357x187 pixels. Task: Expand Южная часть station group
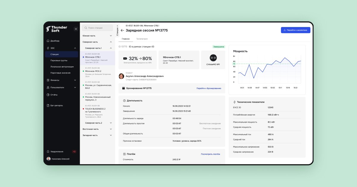pos(111,36)
